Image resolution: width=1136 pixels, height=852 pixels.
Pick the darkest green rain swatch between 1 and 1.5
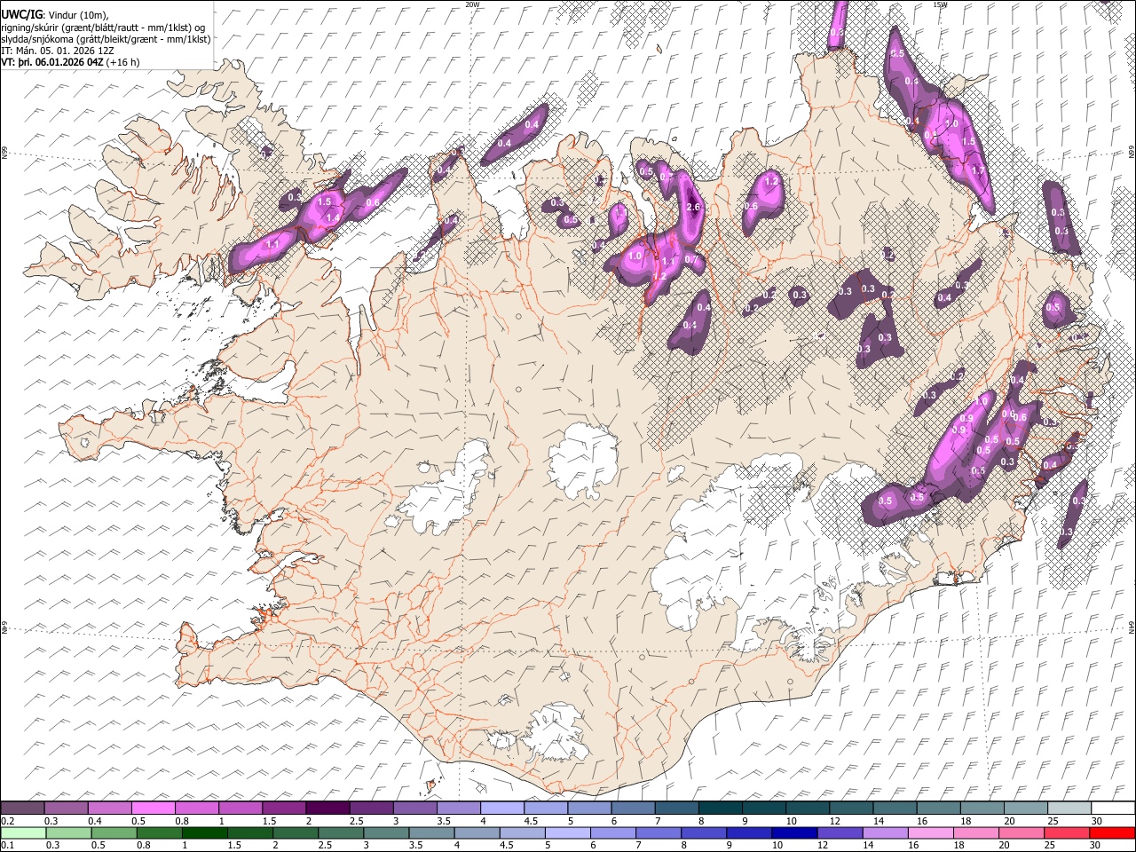(x=205, y=832)
